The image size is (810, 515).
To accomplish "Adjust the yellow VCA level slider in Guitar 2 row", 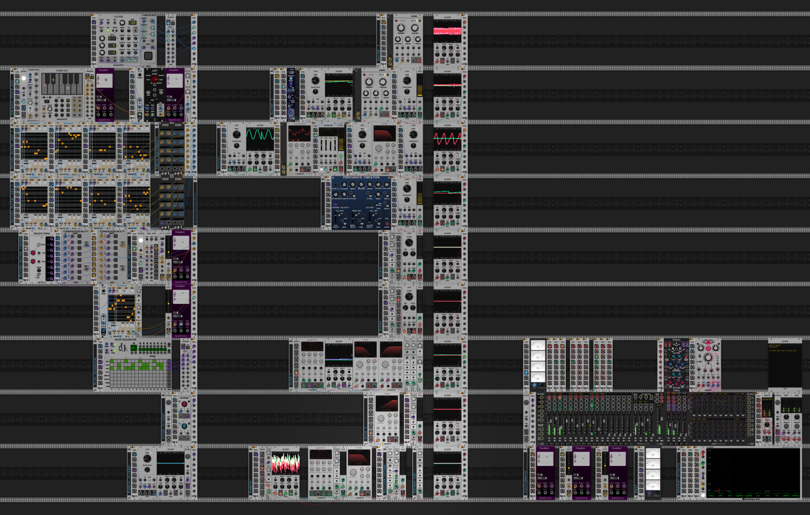I will 420,84.
